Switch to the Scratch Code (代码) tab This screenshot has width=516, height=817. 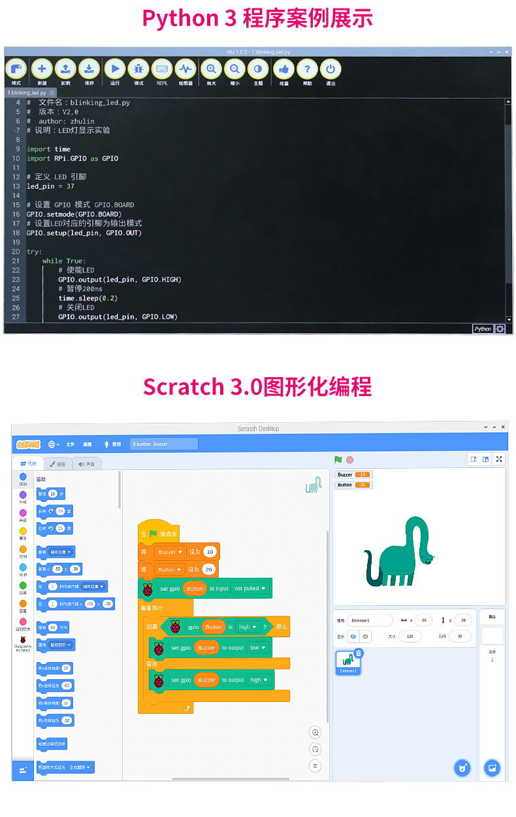pyautogui.click(x=28, y=463)
